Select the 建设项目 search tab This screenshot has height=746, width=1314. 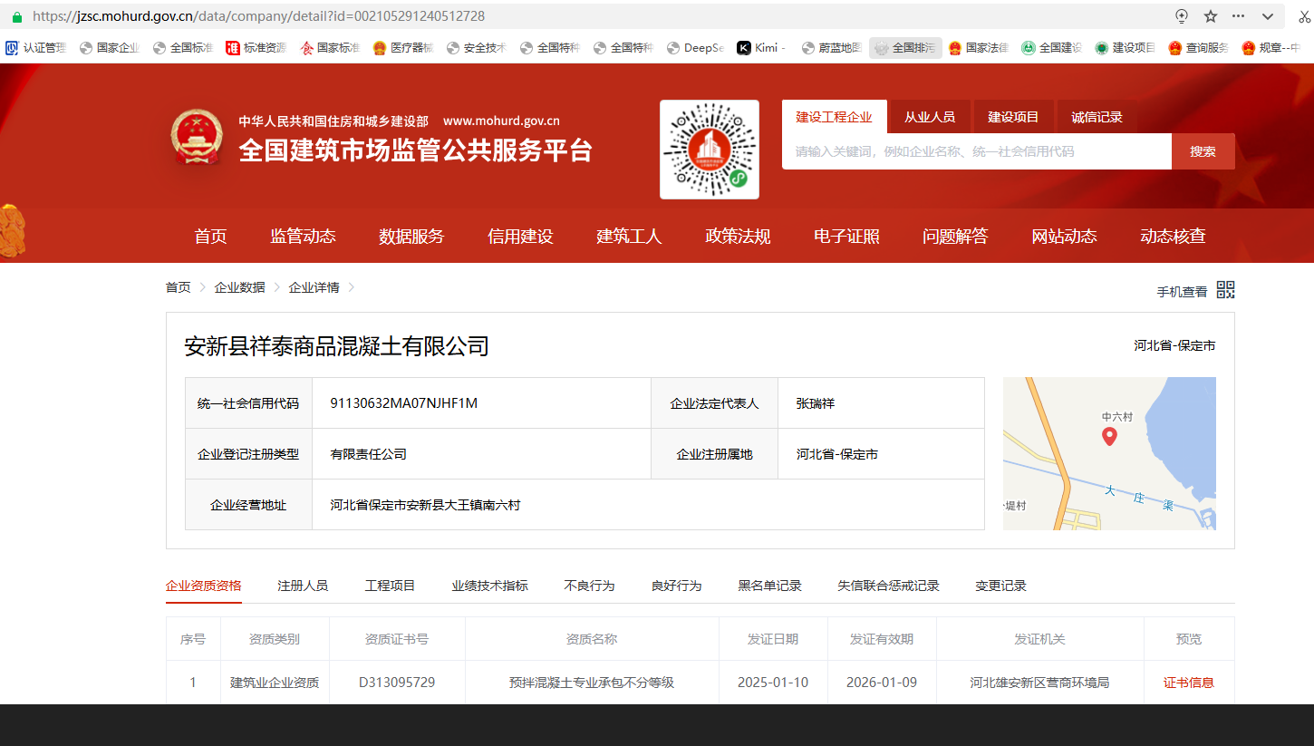(1013, 117)
